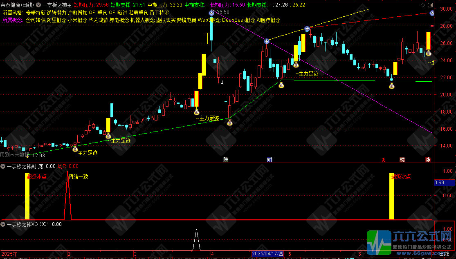Open the 榜 ranking info marker
The width and height of the screenshot is (456, 259).
tap(402, 159)
